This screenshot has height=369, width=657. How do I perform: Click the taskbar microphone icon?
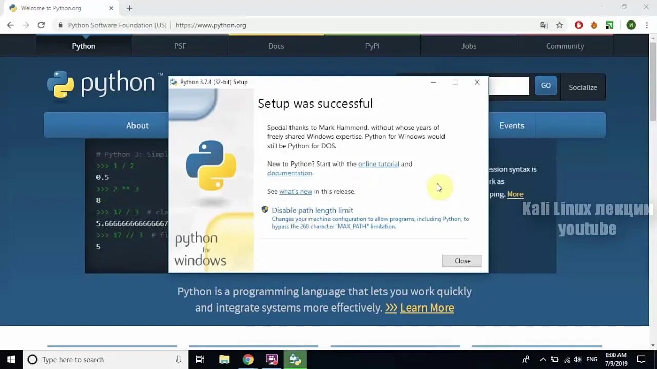(x=178, y=359)
